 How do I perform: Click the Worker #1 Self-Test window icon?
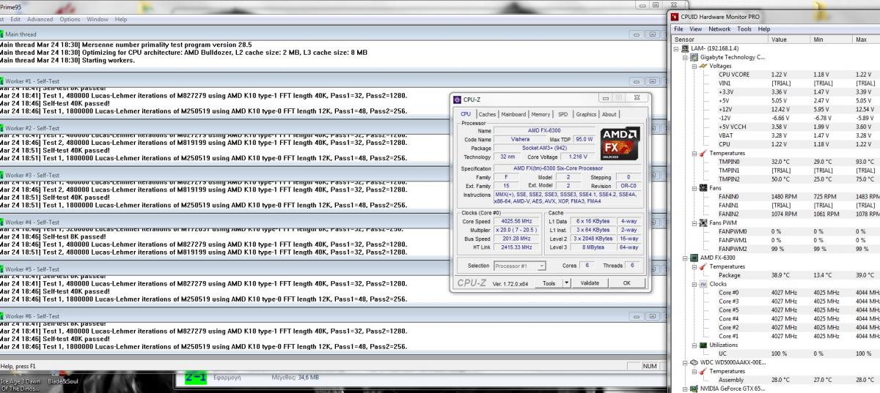(x=1, y=81)
